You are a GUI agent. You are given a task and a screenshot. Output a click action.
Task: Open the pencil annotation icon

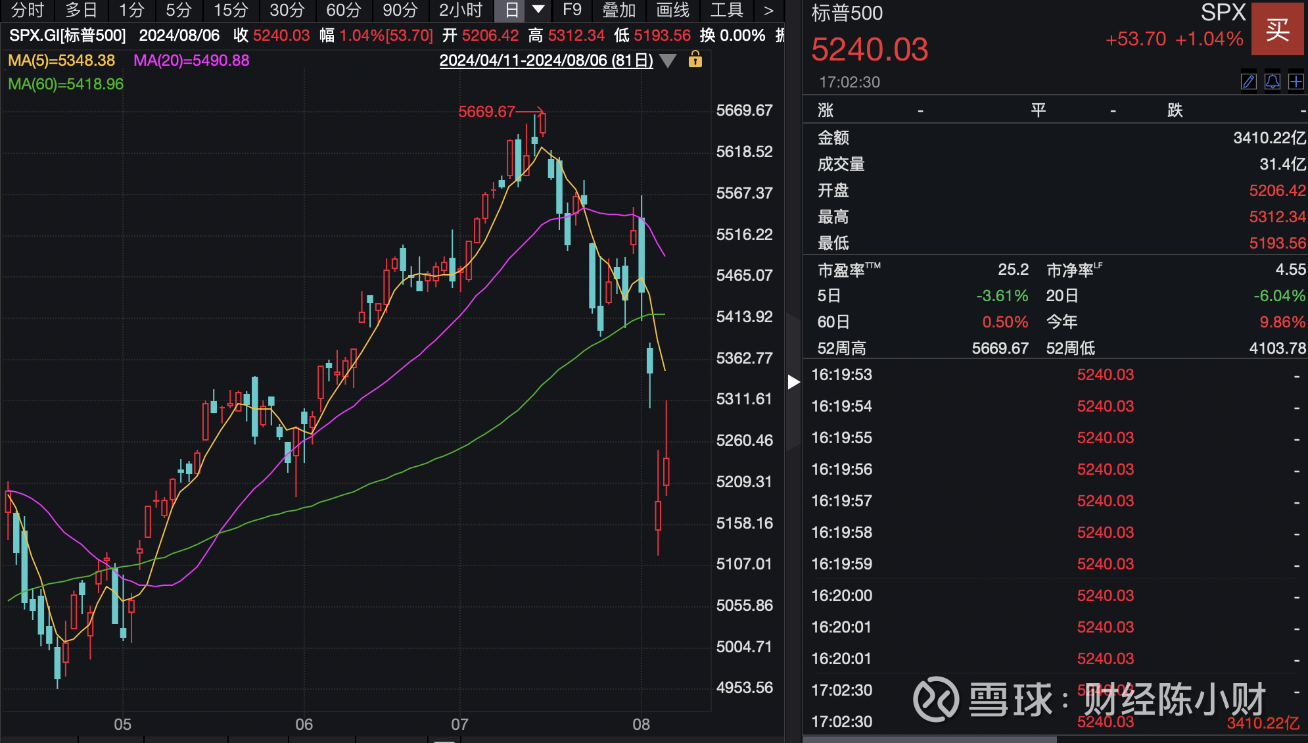pyautogui.click(x=1248, y=82)
